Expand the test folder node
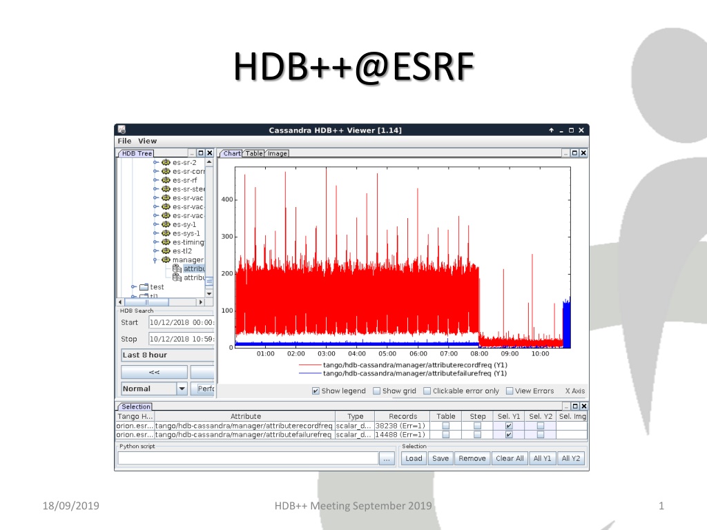The width and height of the screenshot is (707, 530). (133, 286)
